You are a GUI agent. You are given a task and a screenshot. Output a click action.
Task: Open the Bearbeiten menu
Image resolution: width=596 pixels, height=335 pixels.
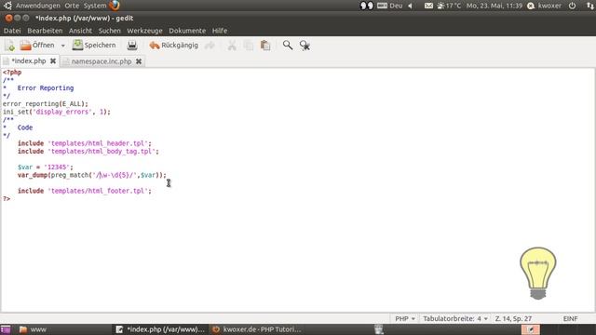click(x=45, y=31)
